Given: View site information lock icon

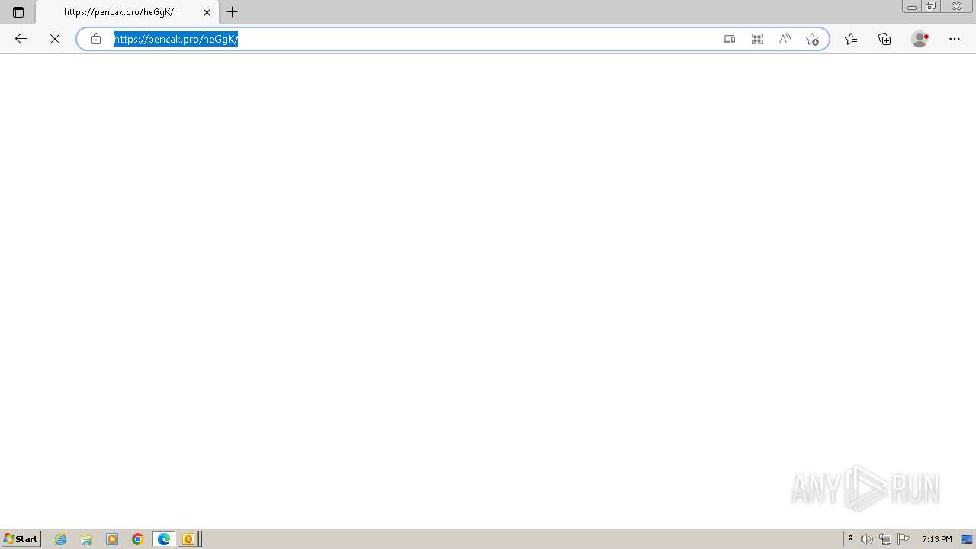Looking at the screenshot, I should click(x=96, y=39).
